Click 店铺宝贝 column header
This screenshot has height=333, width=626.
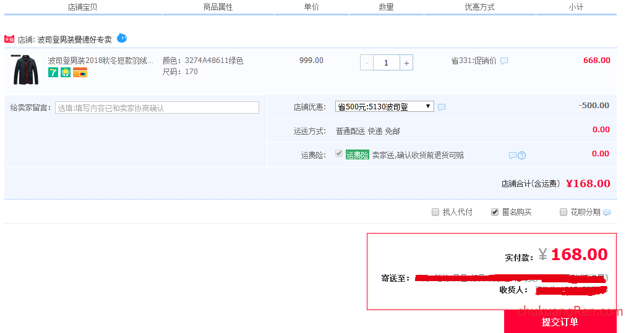(x=82, y=7)
